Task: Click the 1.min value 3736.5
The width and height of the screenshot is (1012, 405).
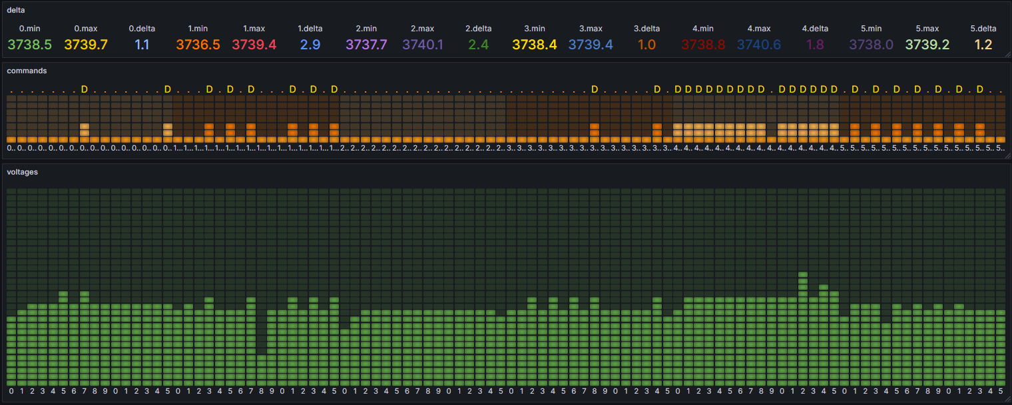Action: [198, 45]
